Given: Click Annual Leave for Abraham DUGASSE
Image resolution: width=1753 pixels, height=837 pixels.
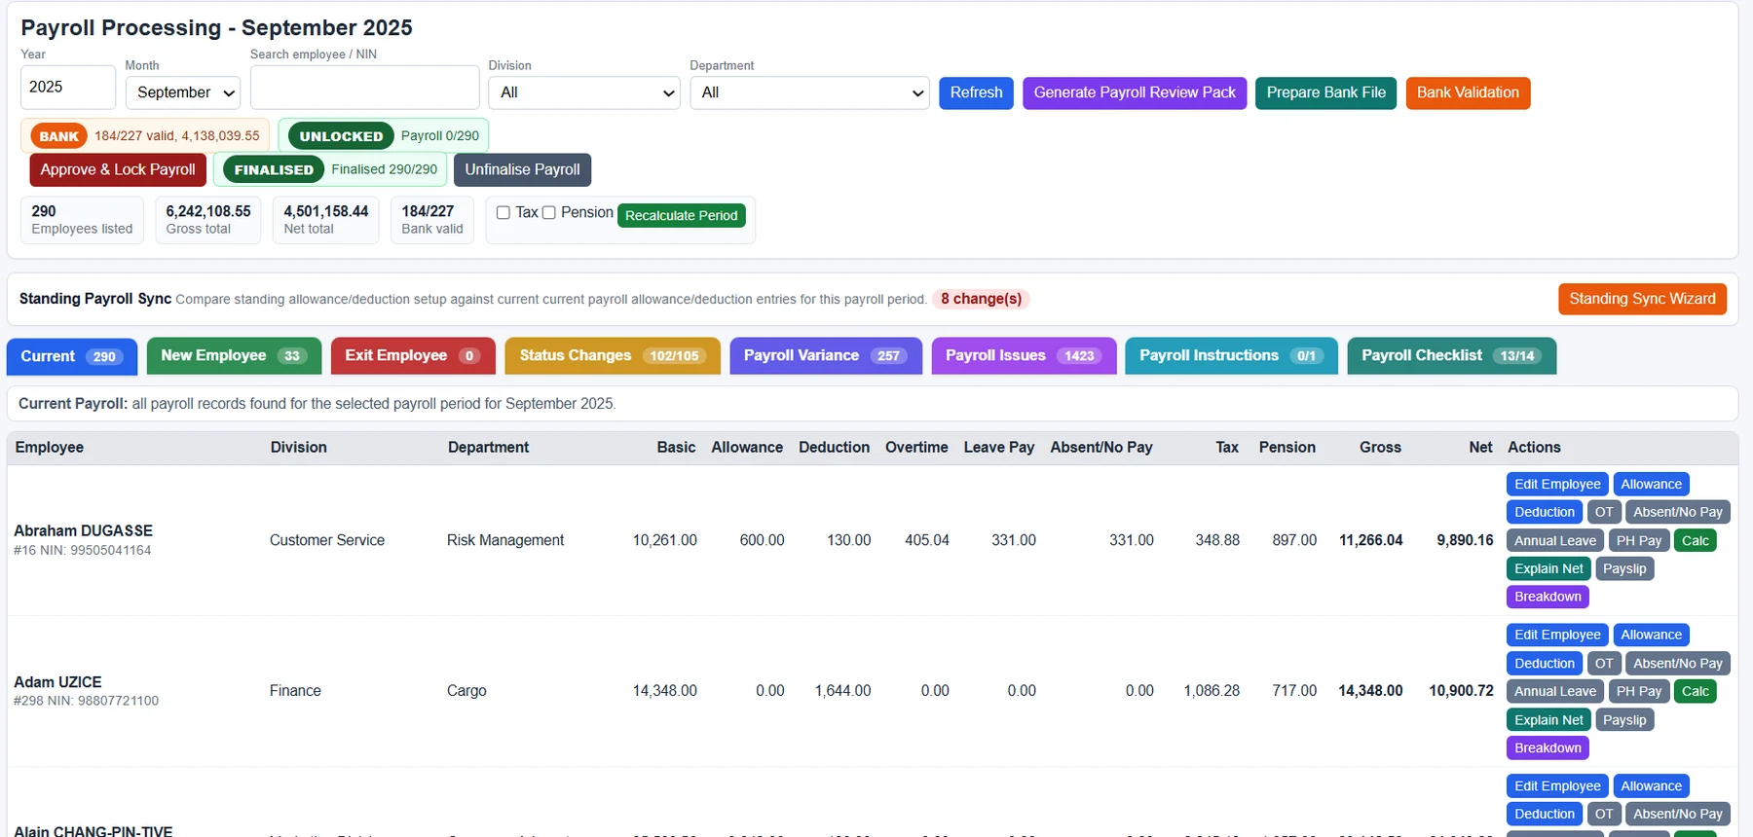Looking at the screenshot, I should (1554, 541).
